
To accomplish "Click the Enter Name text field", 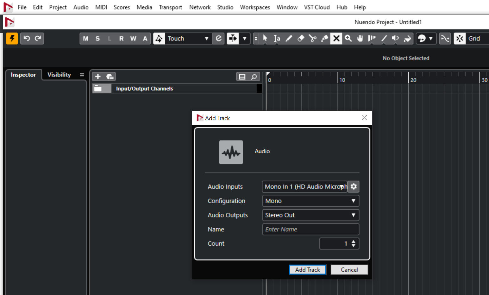I will coord(310,230).
